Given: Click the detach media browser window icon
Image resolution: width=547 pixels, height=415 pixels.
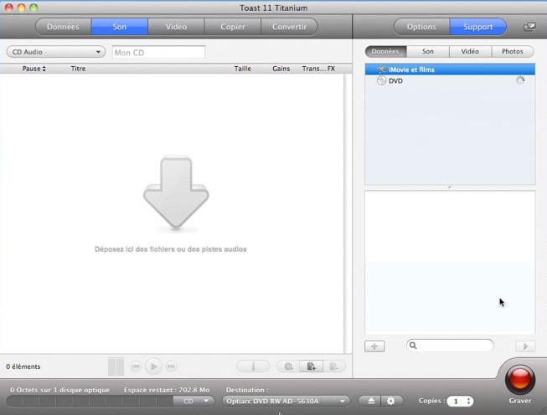Looking at the screenshot, I should pyautogui.click(x=529, y=27).
